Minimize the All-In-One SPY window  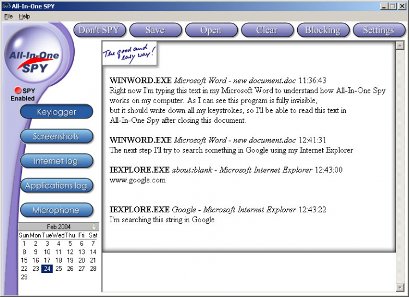(x=384, y=6)
